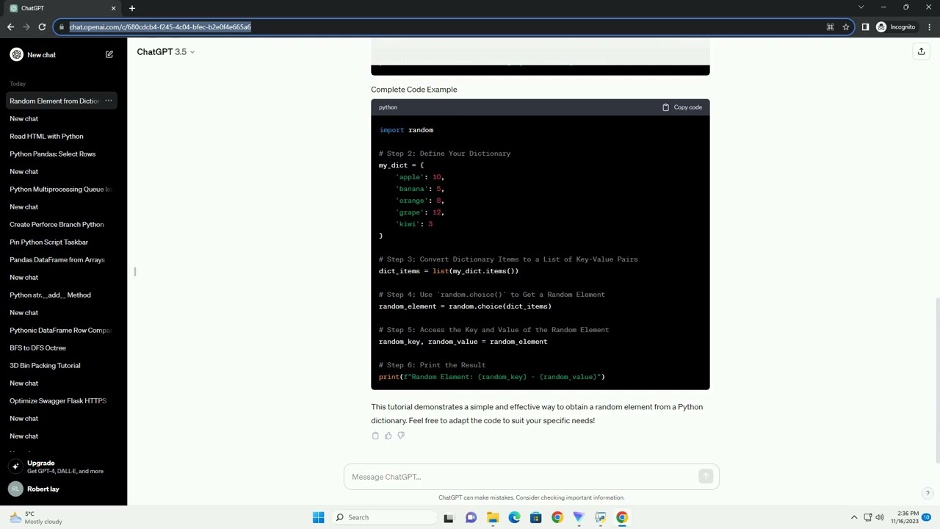Give thumbs up to the response
Screen dimensions: 940x529
coord(388,436)
